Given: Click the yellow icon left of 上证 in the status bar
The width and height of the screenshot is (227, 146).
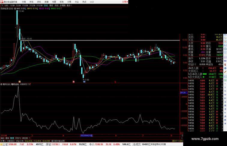Looking at the screenshot, I should coord(1,144).
